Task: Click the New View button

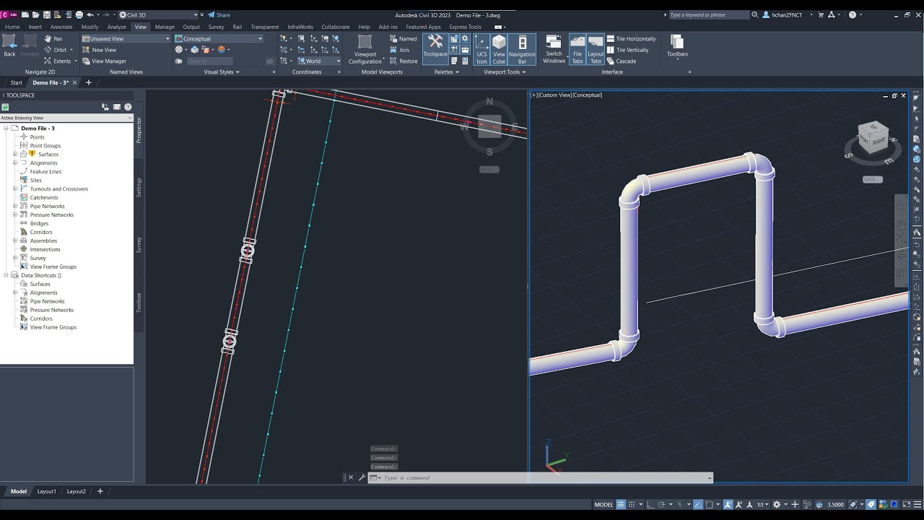Action: tap(99, 50)
